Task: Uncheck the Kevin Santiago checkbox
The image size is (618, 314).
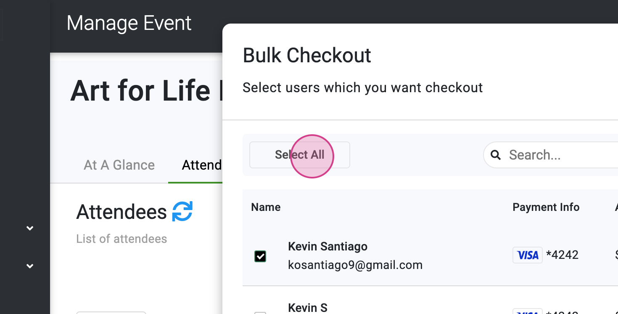Action: point(260,256)
